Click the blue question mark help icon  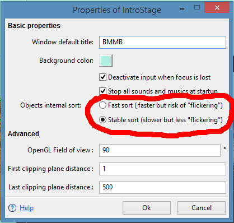point(12,208)
